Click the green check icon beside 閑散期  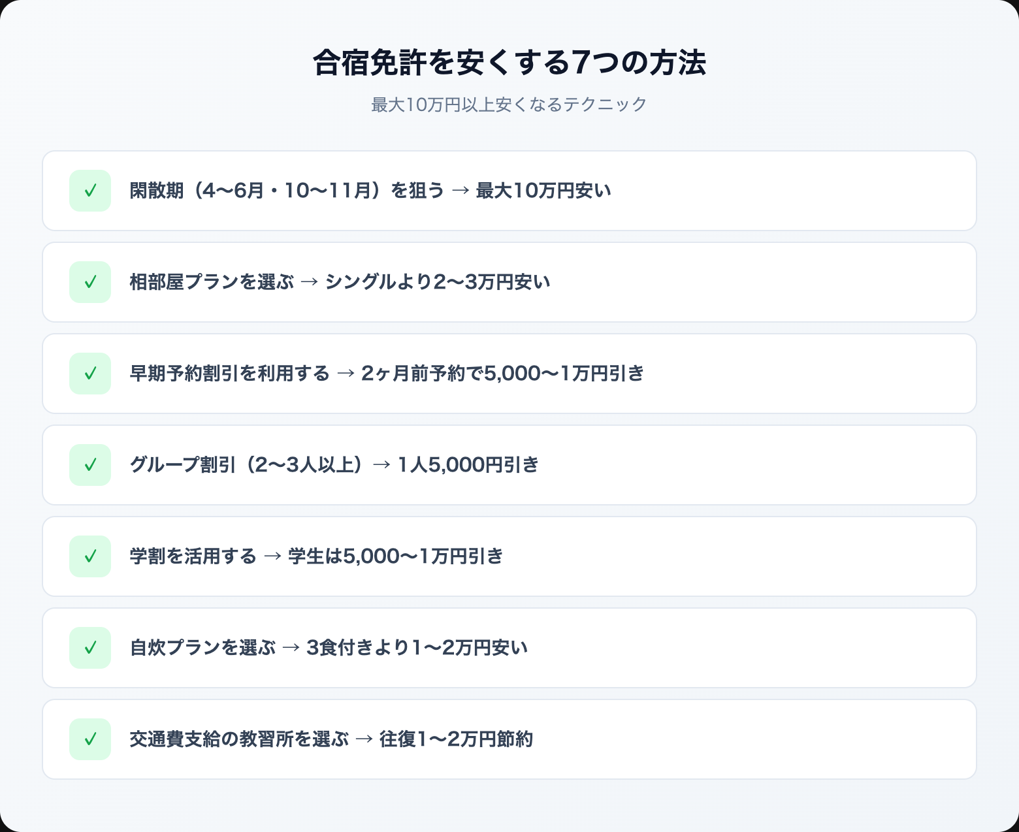click(90, 191)
